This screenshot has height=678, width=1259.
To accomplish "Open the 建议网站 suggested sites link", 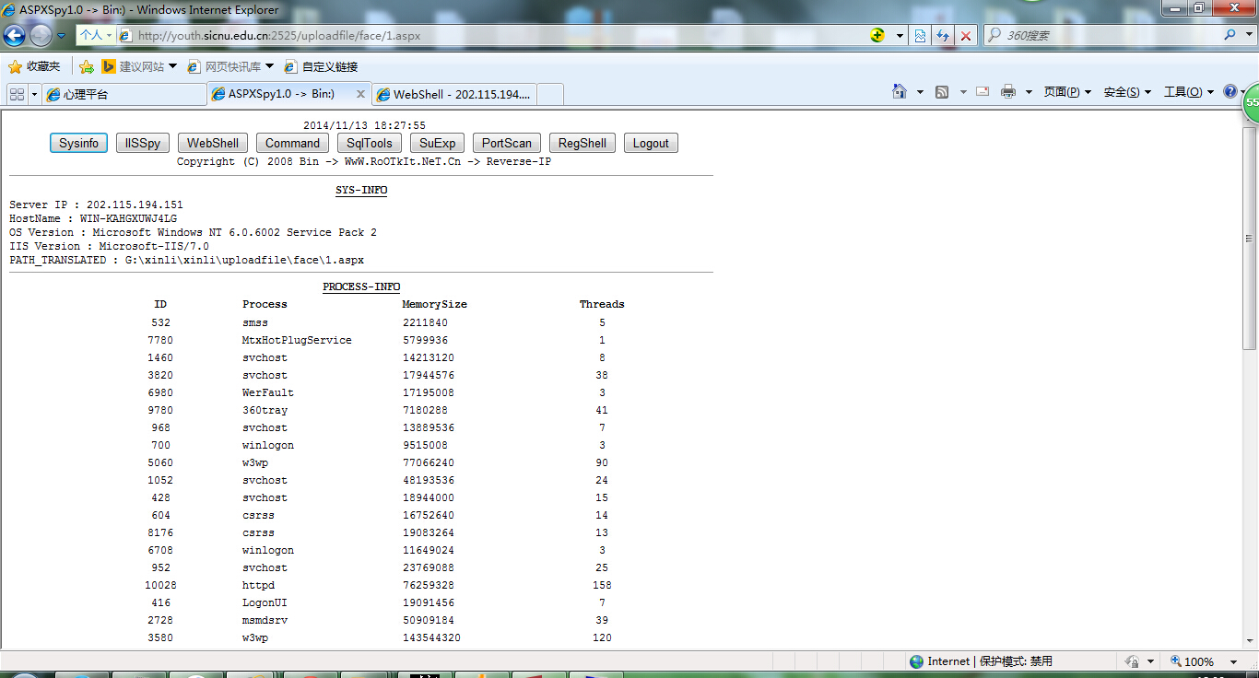I will [139, 66].
